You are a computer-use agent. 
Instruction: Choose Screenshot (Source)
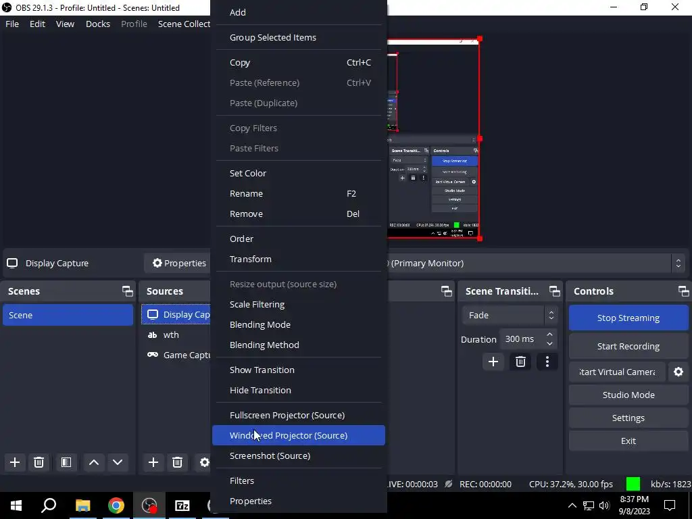coord(298,456)
